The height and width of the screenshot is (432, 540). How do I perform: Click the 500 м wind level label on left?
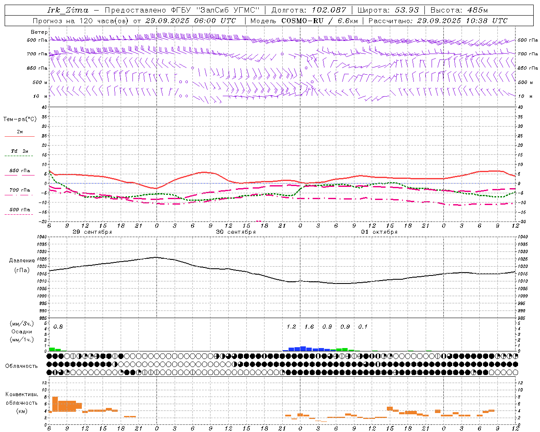pyautogui.click(x=40, y=82)
